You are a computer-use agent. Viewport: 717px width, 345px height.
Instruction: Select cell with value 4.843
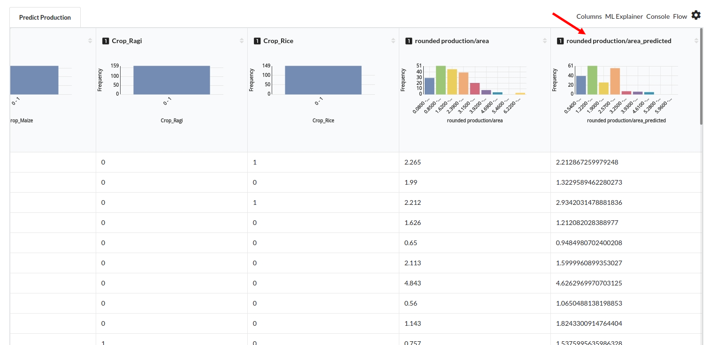(475, 283)
